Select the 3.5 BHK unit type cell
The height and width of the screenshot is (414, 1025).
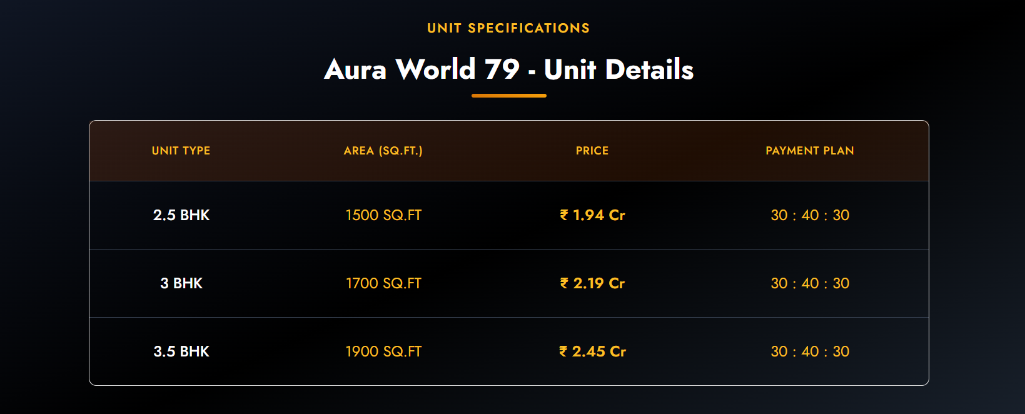point(181,351)
